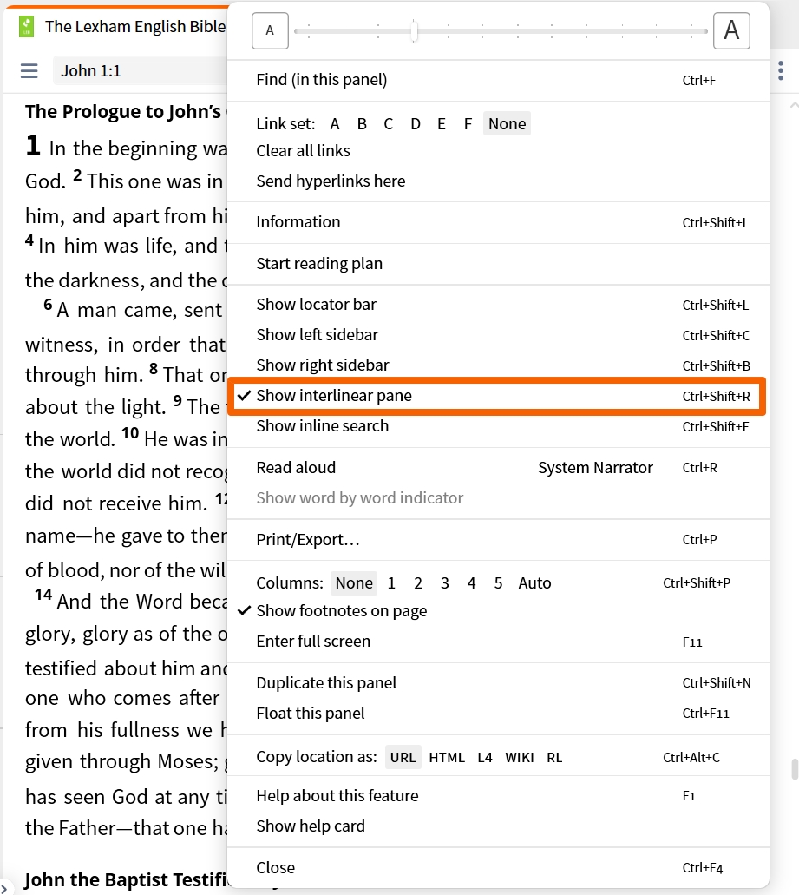This screenshot has width=799, height=895.
Task: Decrease text size with small A button
Action: click(x=270, y=30)
